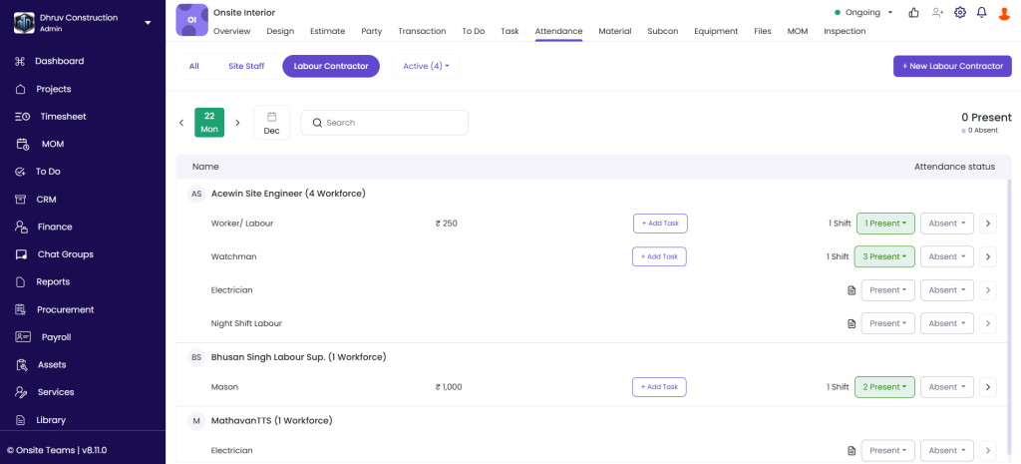Open the settings gear icon
Image resolution: width=1021 pixels, height=464 pixels.
coord(960,13)
